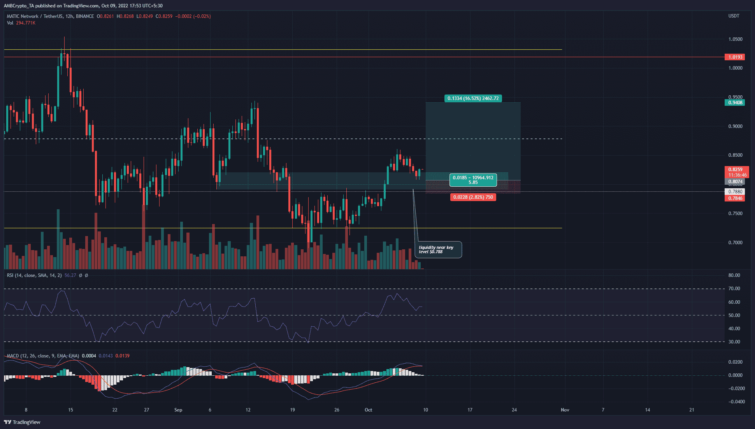Click the RSI axis 70.00 overbought tick
Image resolution: width=755 pixels, height=429 pixels.
click(x=734, y=289)
